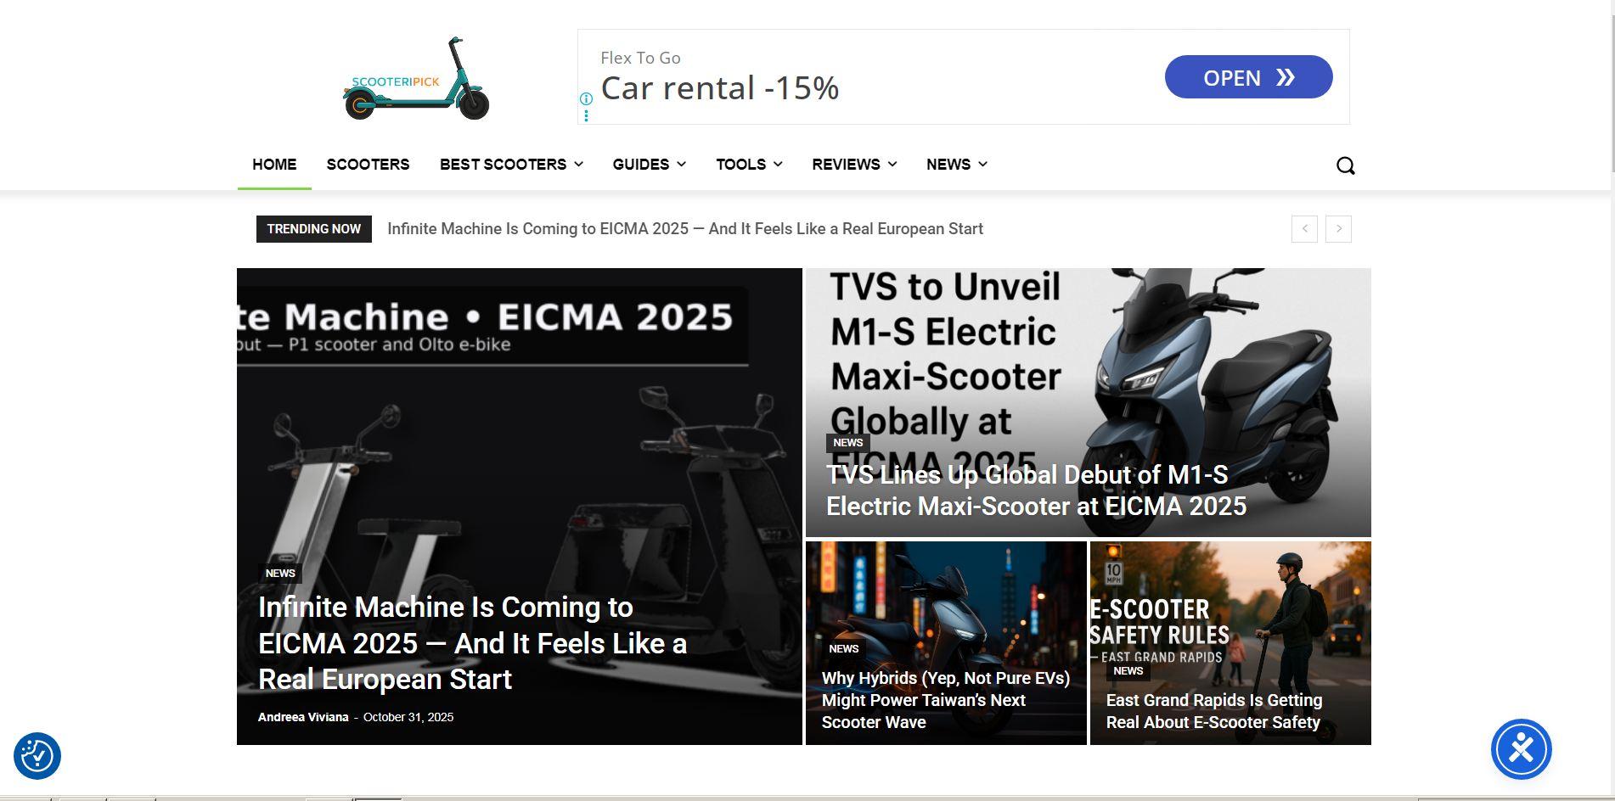Show next trending story arrow
This screenshot has height=801, width=1615.
(1338, 229)
